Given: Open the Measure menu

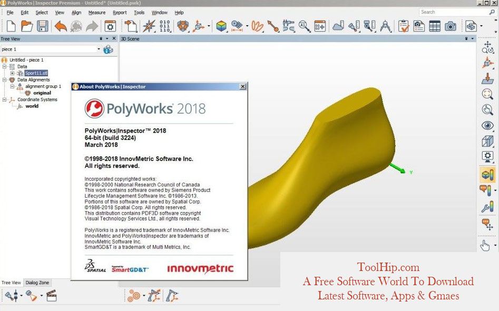Looking at the screenshot, I should pyautogui.click(x=97, y=13).
